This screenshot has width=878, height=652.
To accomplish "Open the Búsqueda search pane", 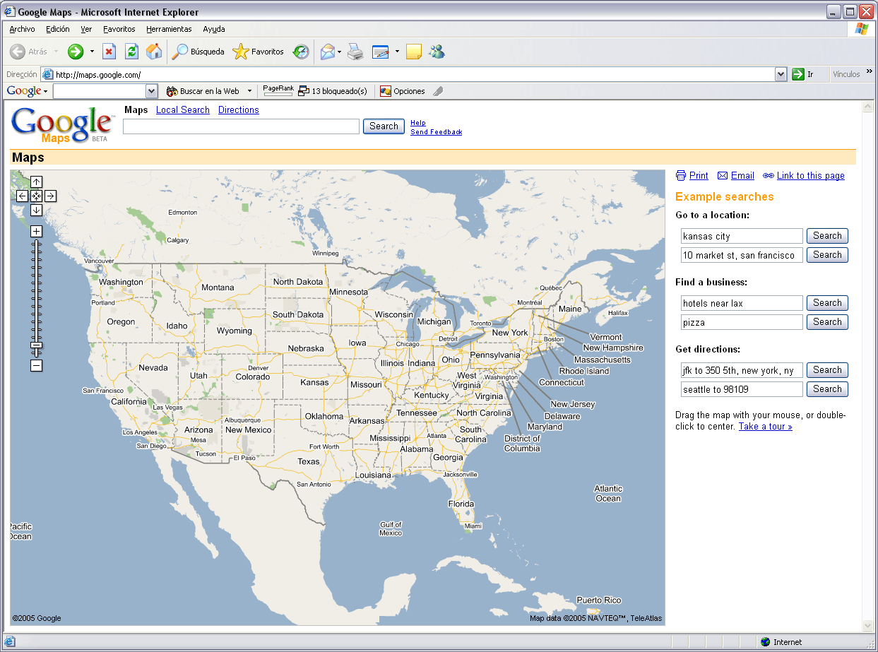I will 198,52.
